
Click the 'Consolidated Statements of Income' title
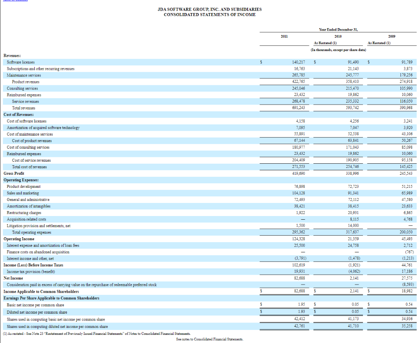(x=209, y=15)
